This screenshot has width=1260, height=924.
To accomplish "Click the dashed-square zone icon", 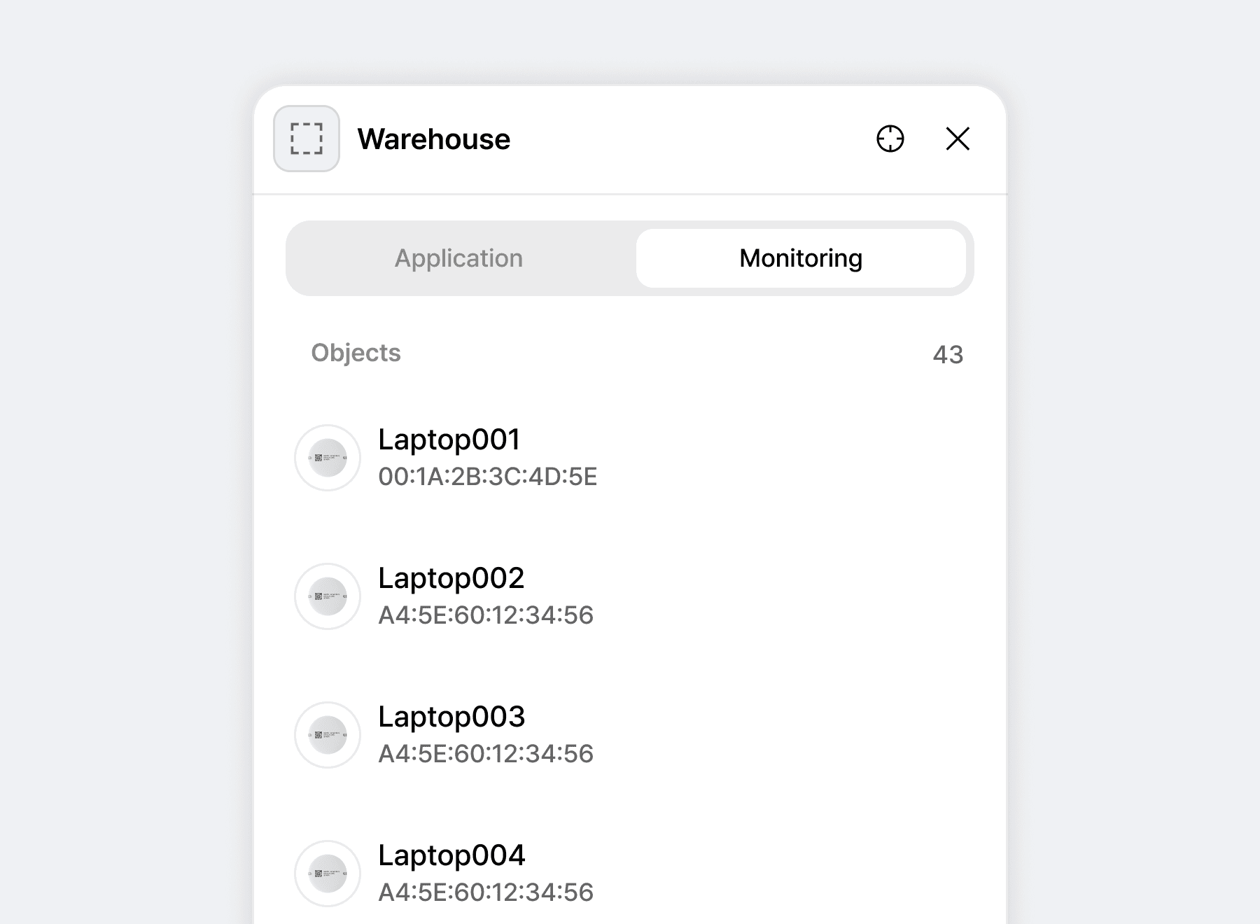I will click(x=307, y=139).
